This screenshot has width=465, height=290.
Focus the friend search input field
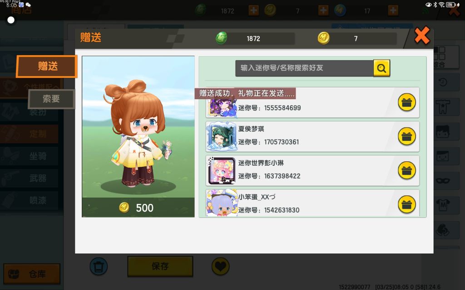pyautogui.click(x=304, y=68)
